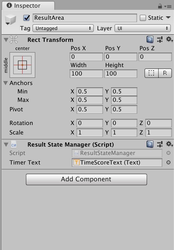
Task: Click the Rect Transform title
Action: (50, 40)
